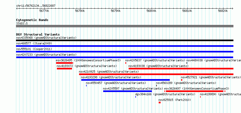Open the nsv4560289 variant label
The image size is (241, 113).
(x=186, y=83)
